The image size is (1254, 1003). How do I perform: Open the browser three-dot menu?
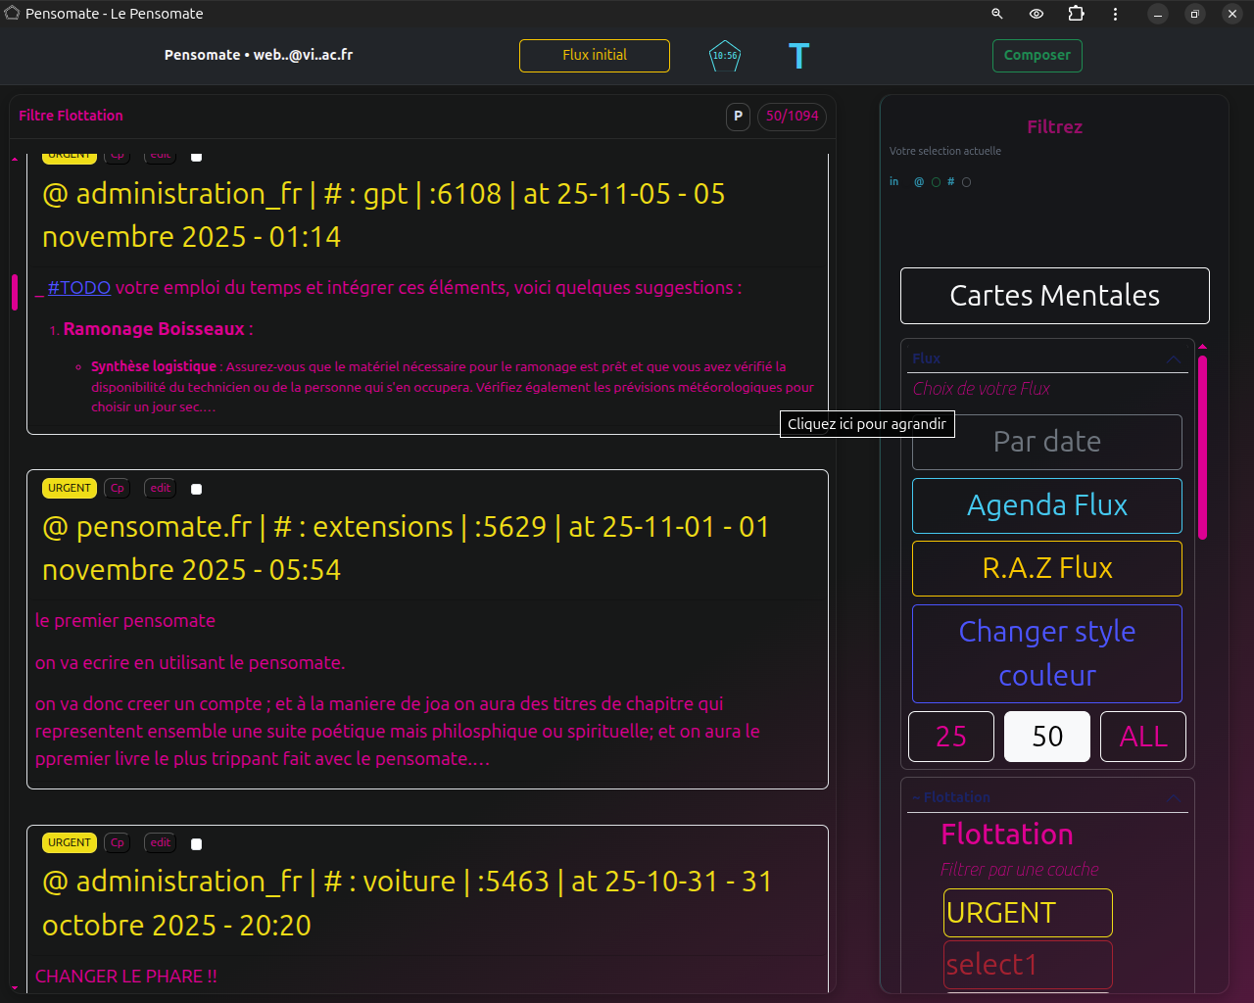[1115, 14]
